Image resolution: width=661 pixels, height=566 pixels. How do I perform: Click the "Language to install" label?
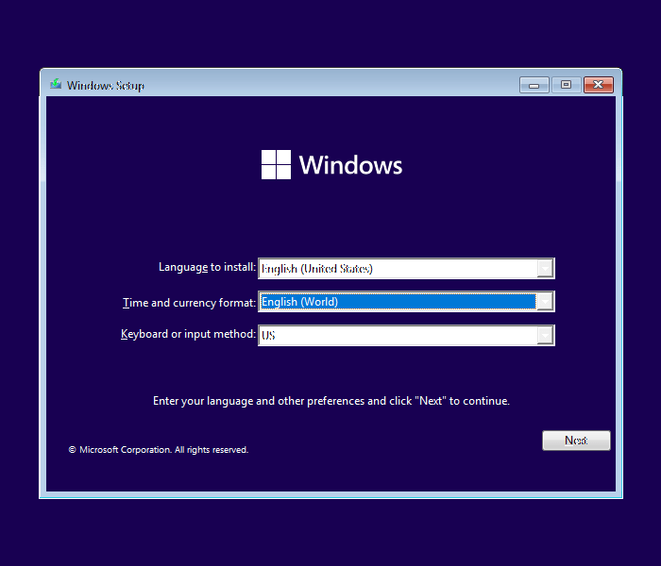click(207, 267)
